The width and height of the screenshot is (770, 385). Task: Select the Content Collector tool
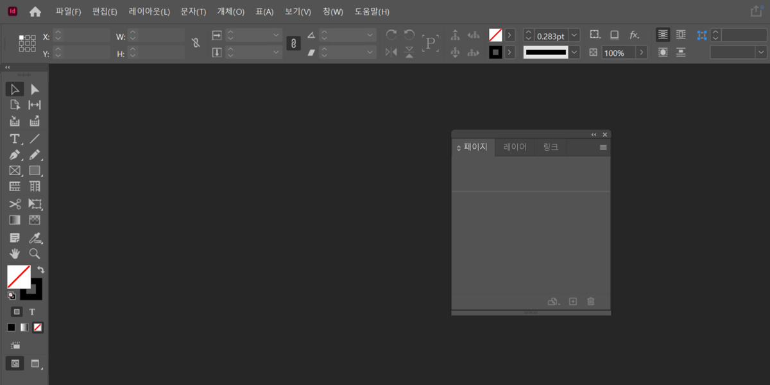pyautogui.click(x=15, y=121)
